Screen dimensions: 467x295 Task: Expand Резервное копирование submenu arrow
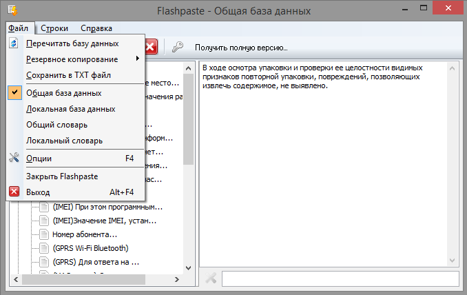137,59
